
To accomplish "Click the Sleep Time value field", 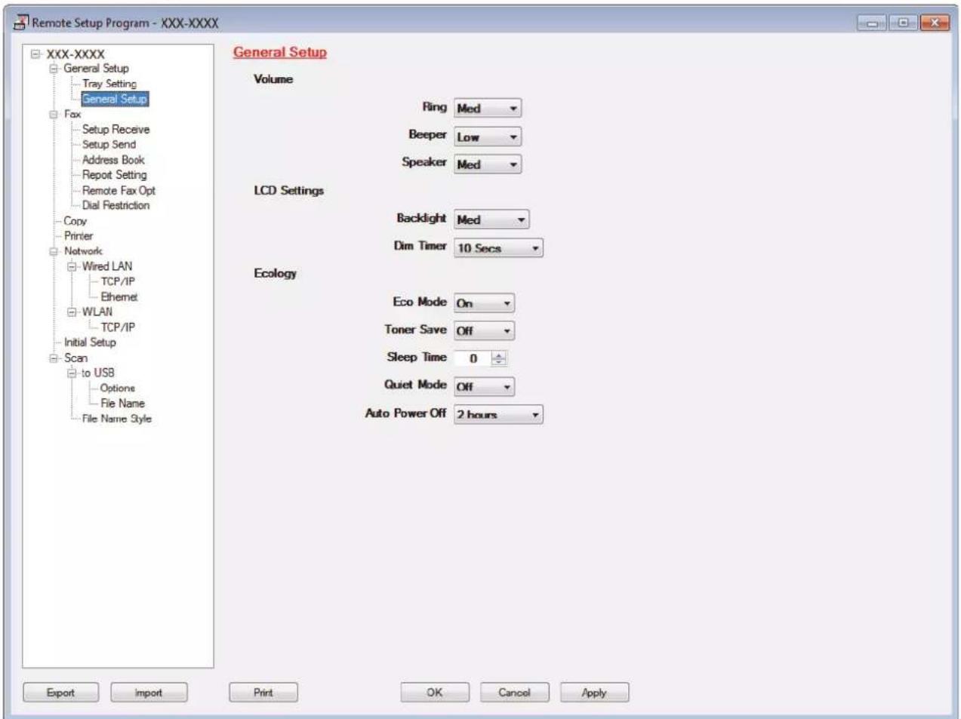I will (x=473, y=358).
